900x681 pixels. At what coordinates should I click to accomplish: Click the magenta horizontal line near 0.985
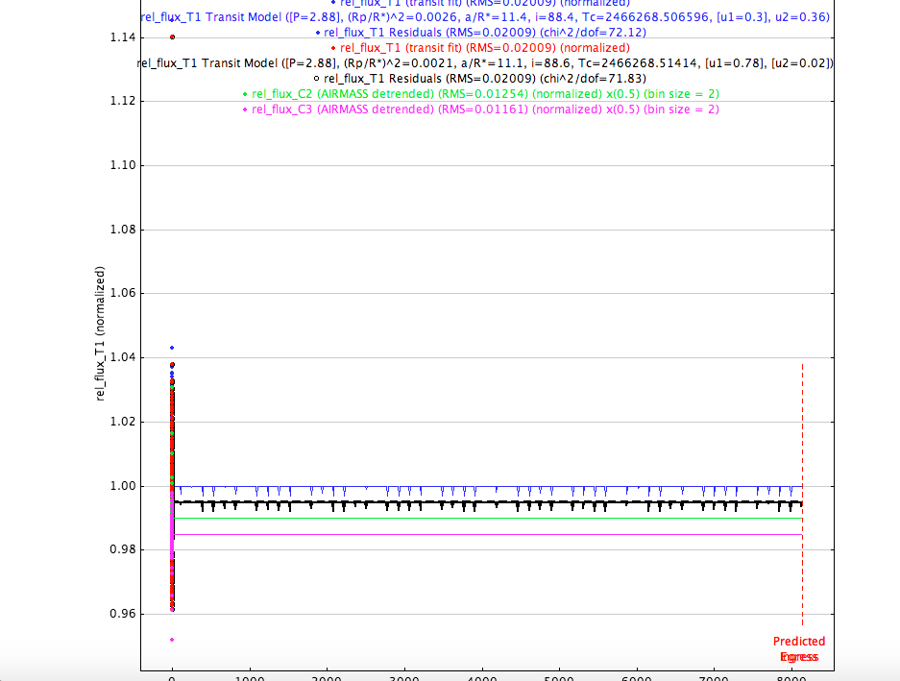(480, 534)
